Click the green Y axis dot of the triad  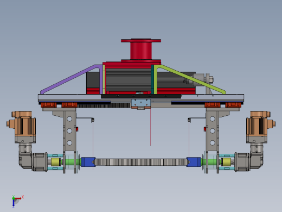point(14,198)
